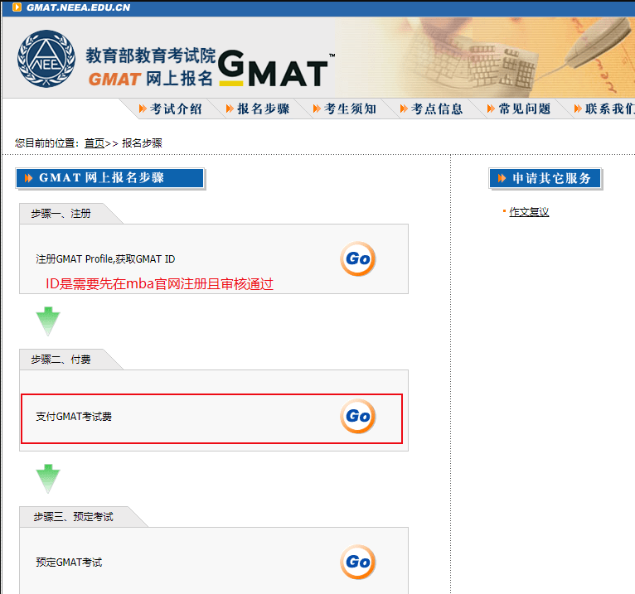Click the NEEA round emblem logo
635x594 pixels.
[46, 59]
